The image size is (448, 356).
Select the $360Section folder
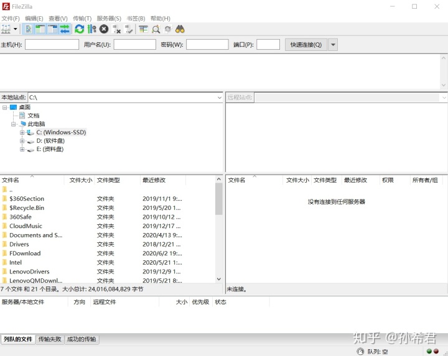click(x=27, y=199)
